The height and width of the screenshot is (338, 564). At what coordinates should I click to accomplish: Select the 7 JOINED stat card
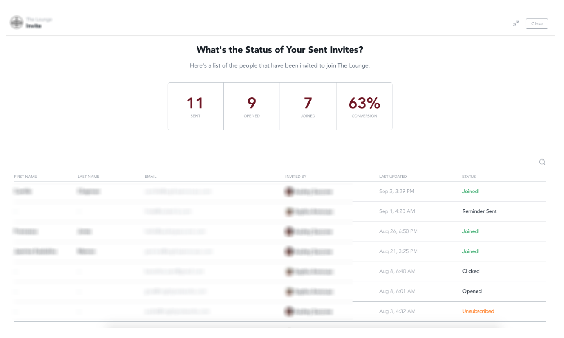[x=308, y=106]
